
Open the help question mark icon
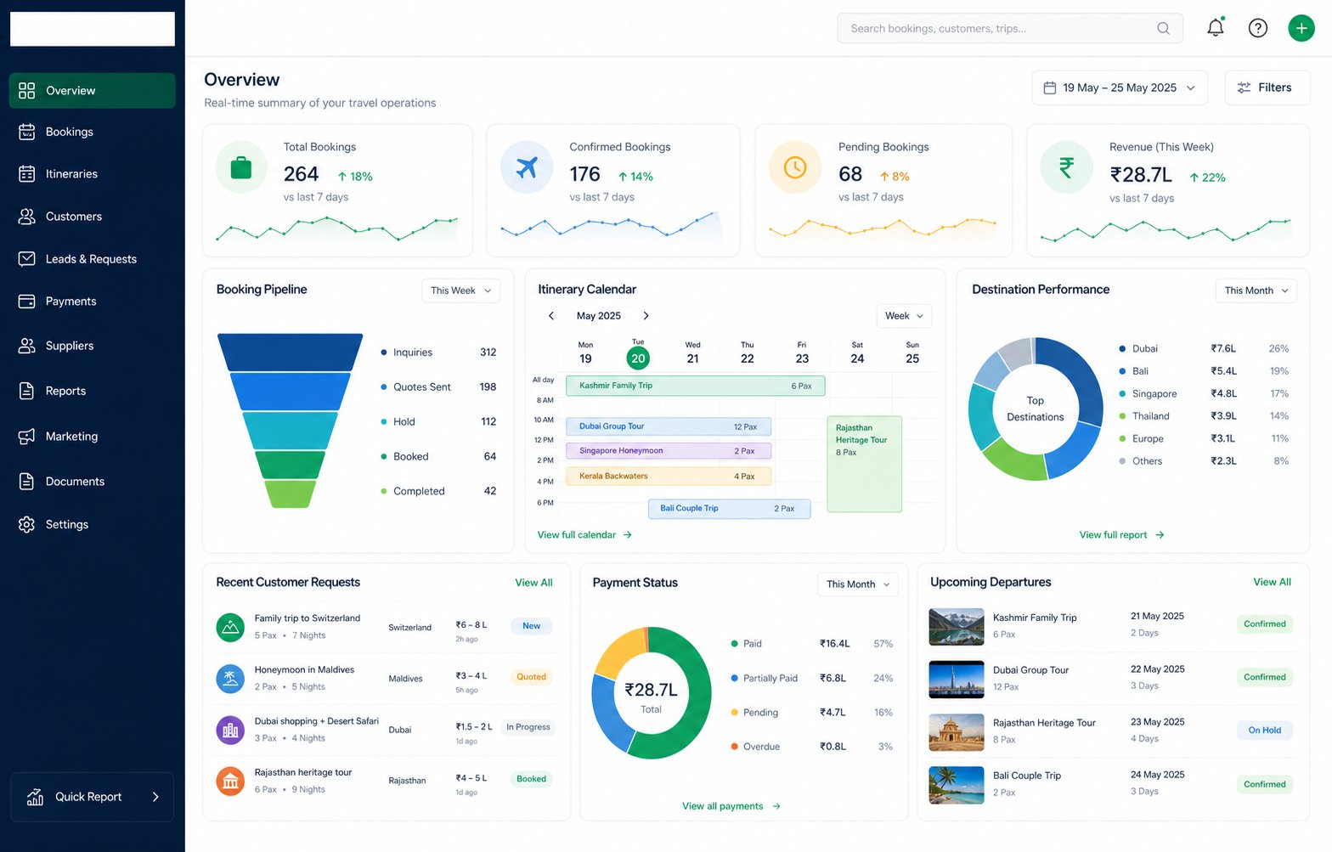1258,28
